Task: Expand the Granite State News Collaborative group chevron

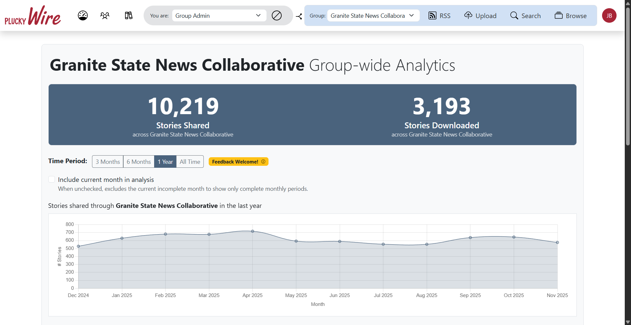Action: 412,15
